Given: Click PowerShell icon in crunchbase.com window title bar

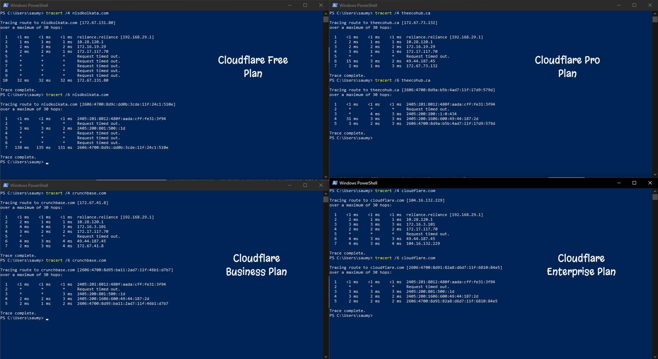Looking at the screenshot, I should click(x=5, y=185).
